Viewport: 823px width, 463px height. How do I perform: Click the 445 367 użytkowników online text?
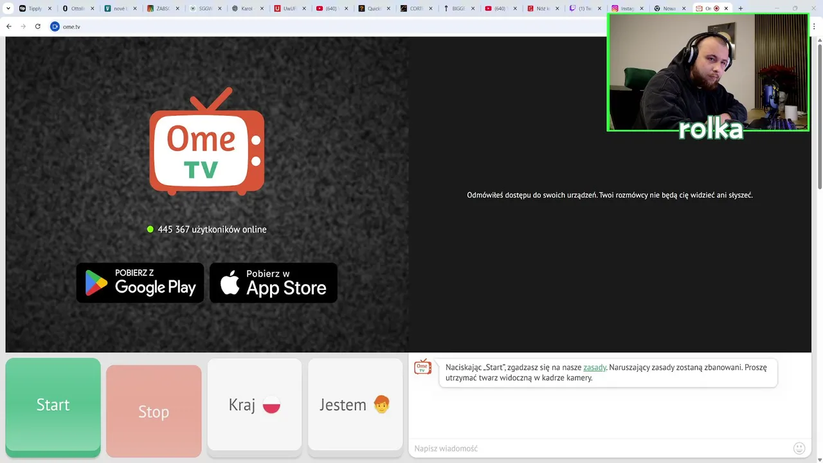[x=212, y=229]
